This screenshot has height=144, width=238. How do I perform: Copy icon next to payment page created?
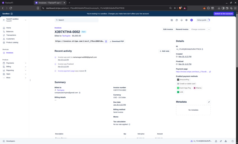85,71
